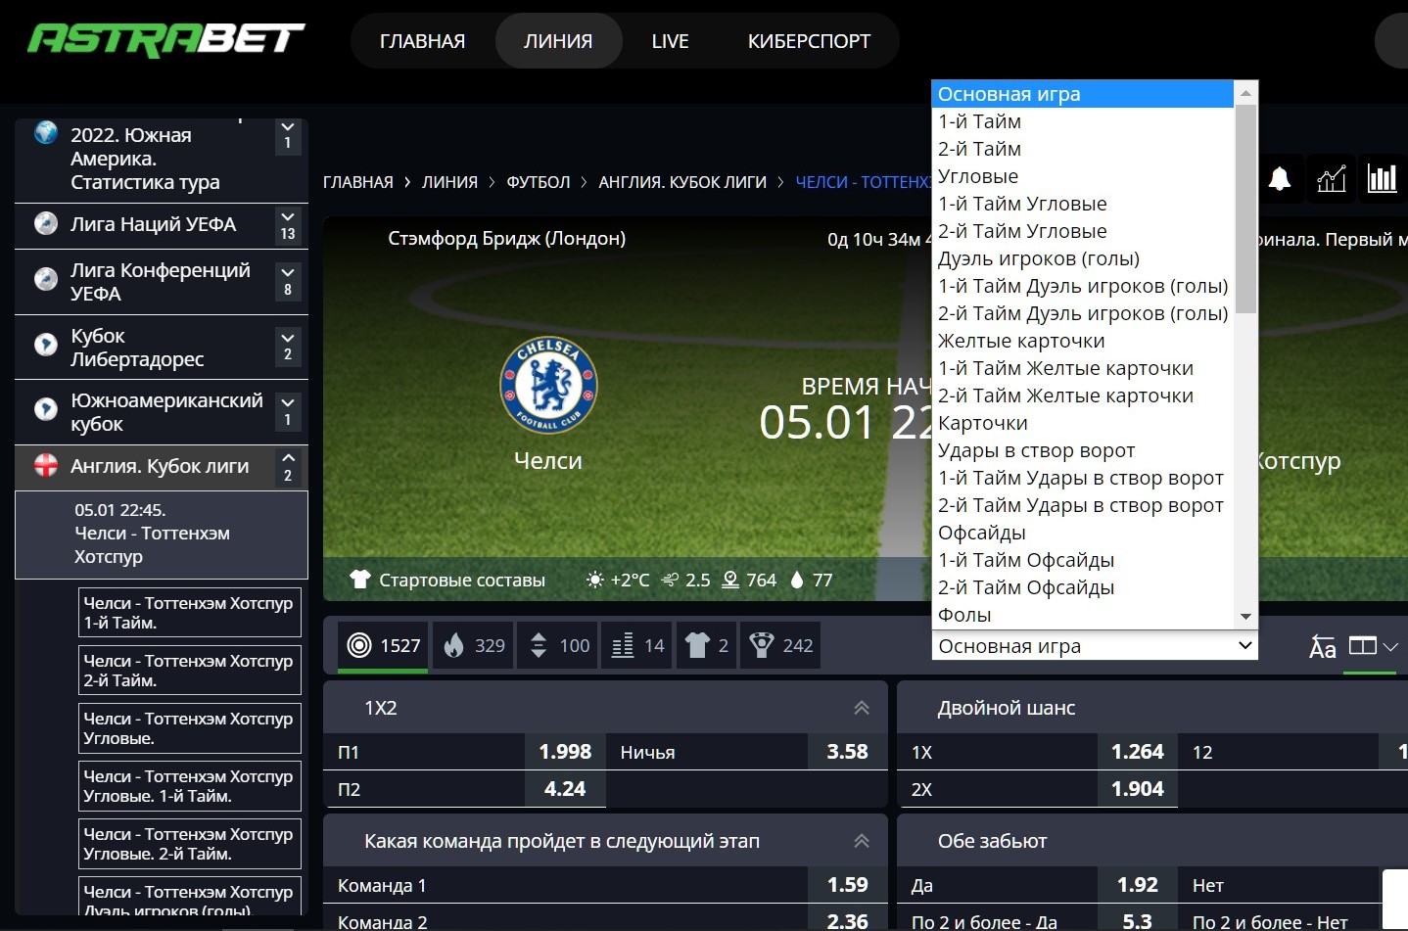Select the shirt markets tab showing 2

point(706,645)
